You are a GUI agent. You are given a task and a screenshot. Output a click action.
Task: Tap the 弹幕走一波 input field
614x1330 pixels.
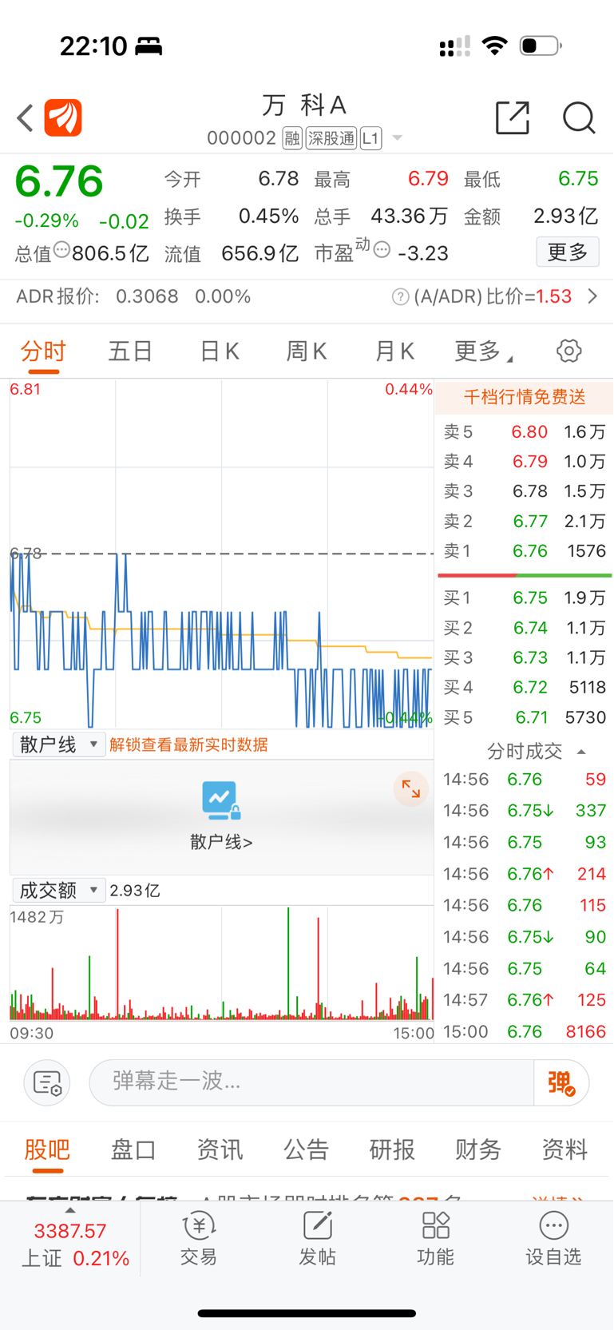311,1082
